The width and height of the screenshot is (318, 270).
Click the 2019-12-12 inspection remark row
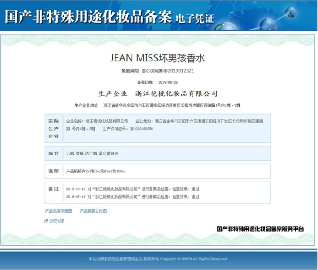132,189
